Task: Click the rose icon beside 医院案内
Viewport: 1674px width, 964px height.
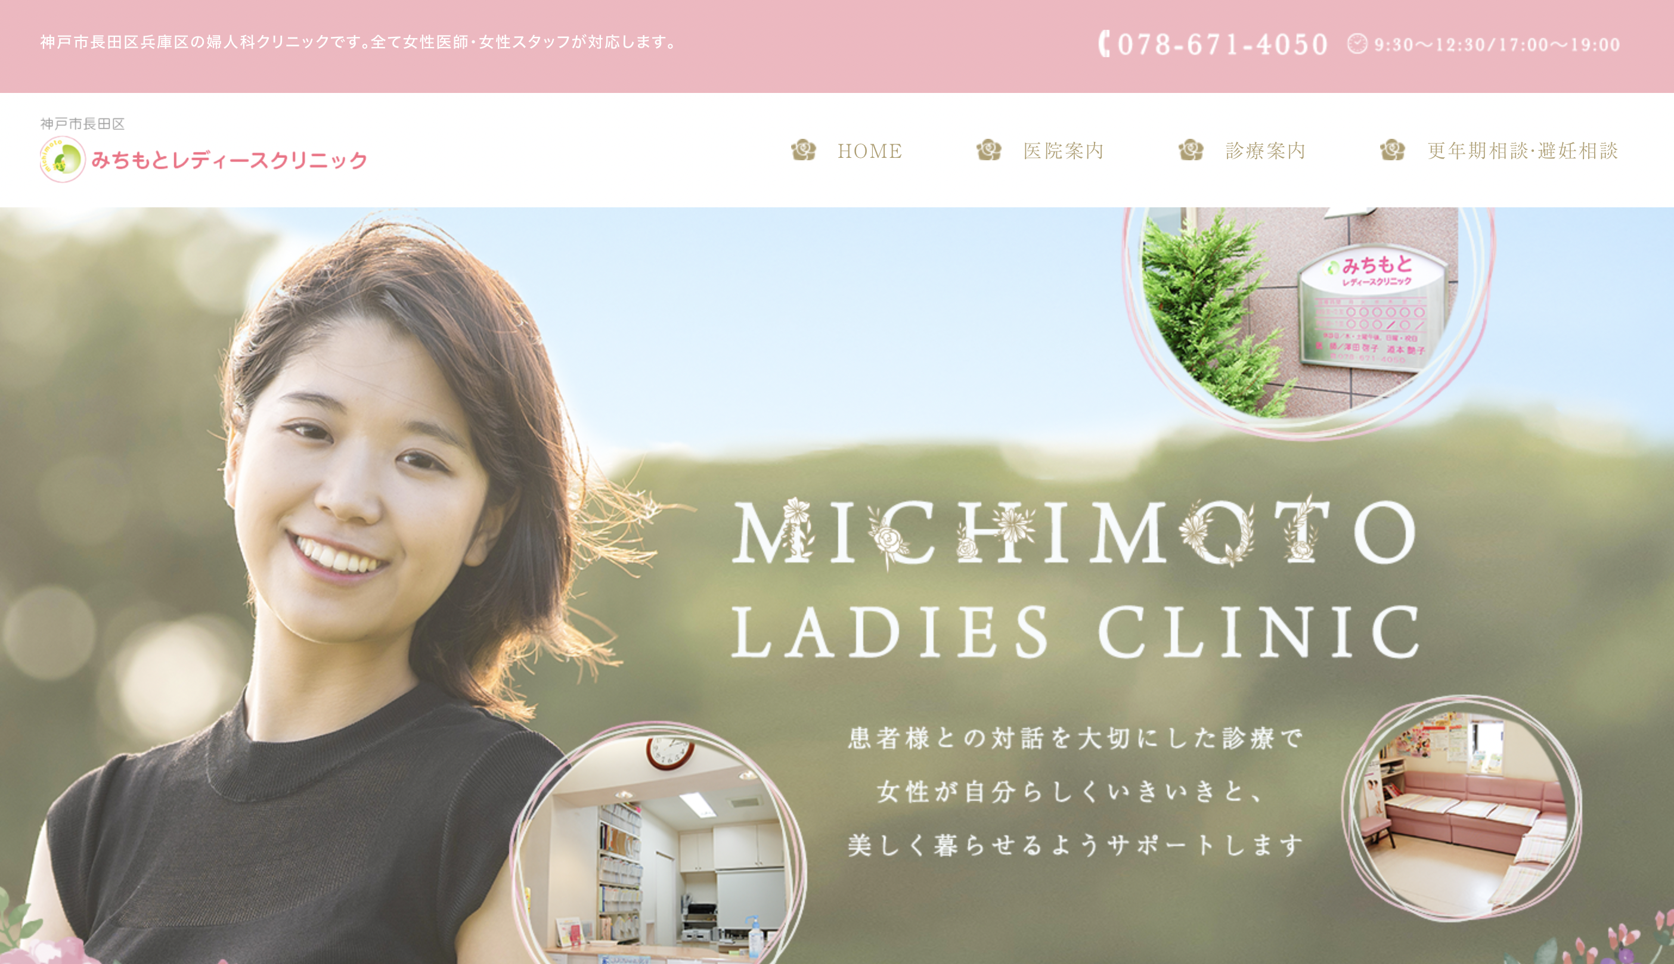Action: point(989,150)
